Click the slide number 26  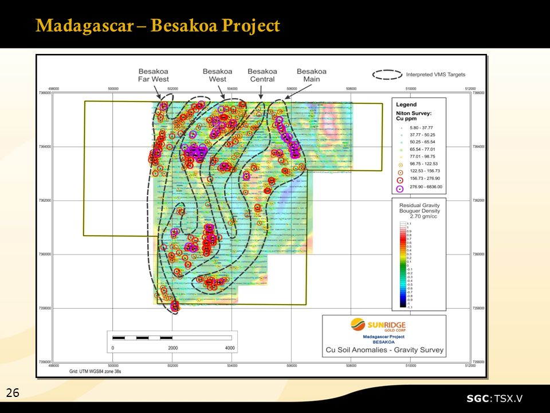click(13, 392)
